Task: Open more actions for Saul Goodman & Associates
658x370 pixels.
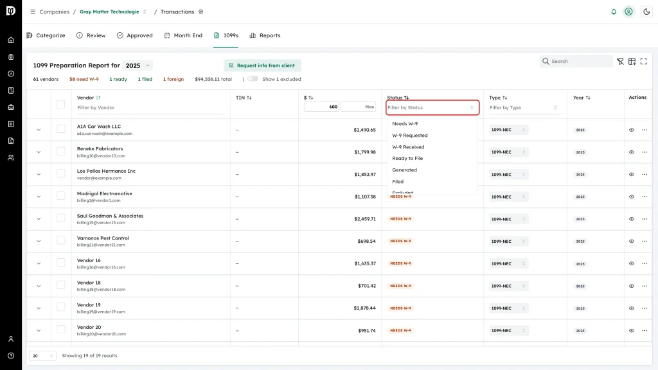Action: tap(645, 219)
